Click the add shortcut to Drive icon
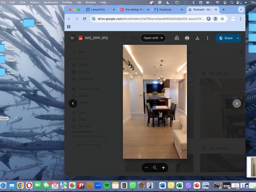Image resolution: width=256 pixels, height=192 pixels. point(177,38)
